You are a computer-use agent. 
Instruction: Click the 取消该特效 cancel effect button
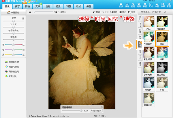96,111
